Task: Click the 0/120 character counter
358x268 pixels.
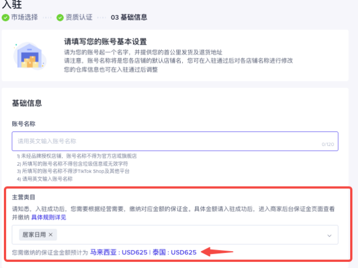Action: click(327, 144)
